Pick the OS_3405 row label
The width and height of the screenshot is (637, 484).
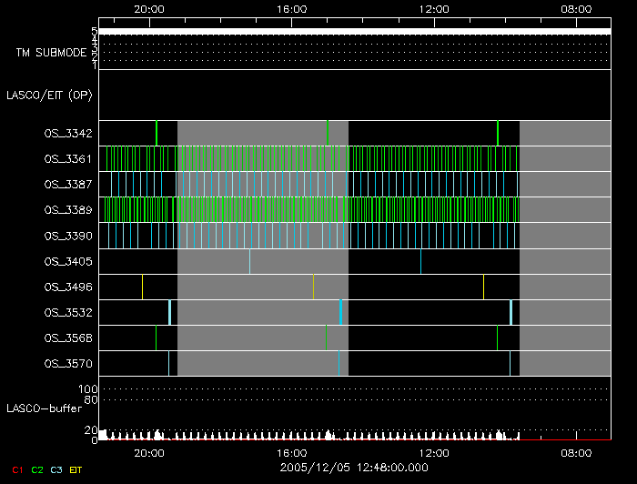coord(68,261)
